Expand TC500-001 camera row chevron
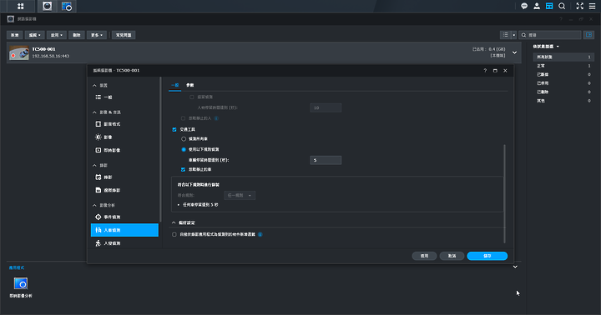The width and height of the screenshot is (601, 315). click(515, 52)
